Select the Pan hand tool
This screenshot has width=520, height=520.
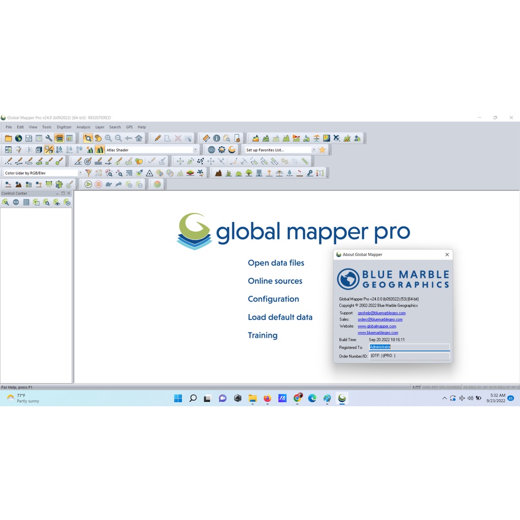click(98, 138)
